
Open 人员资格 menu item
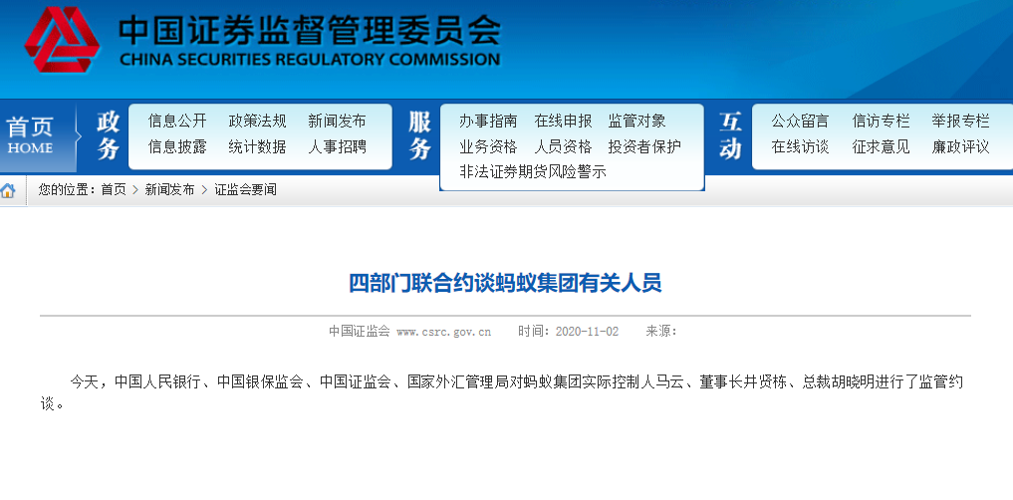pos(564,146)
